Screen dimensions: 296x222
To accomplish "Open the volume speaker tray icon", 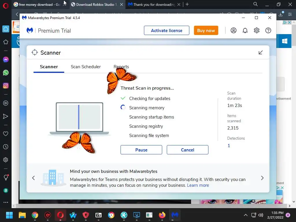I will click(x=261, y=215).
